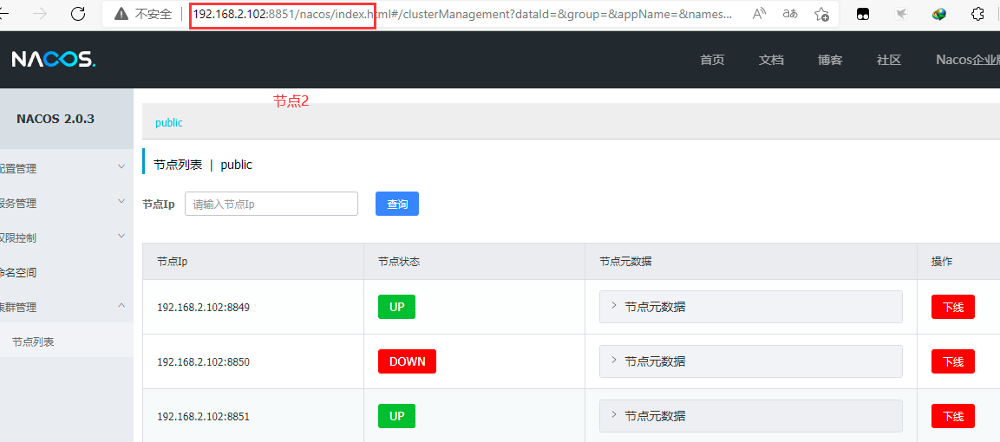The height and width of the screenshot is (442, 1000).
Task: Expand node metadata for 192.168.2.102:8849
Action: (750, 307)
